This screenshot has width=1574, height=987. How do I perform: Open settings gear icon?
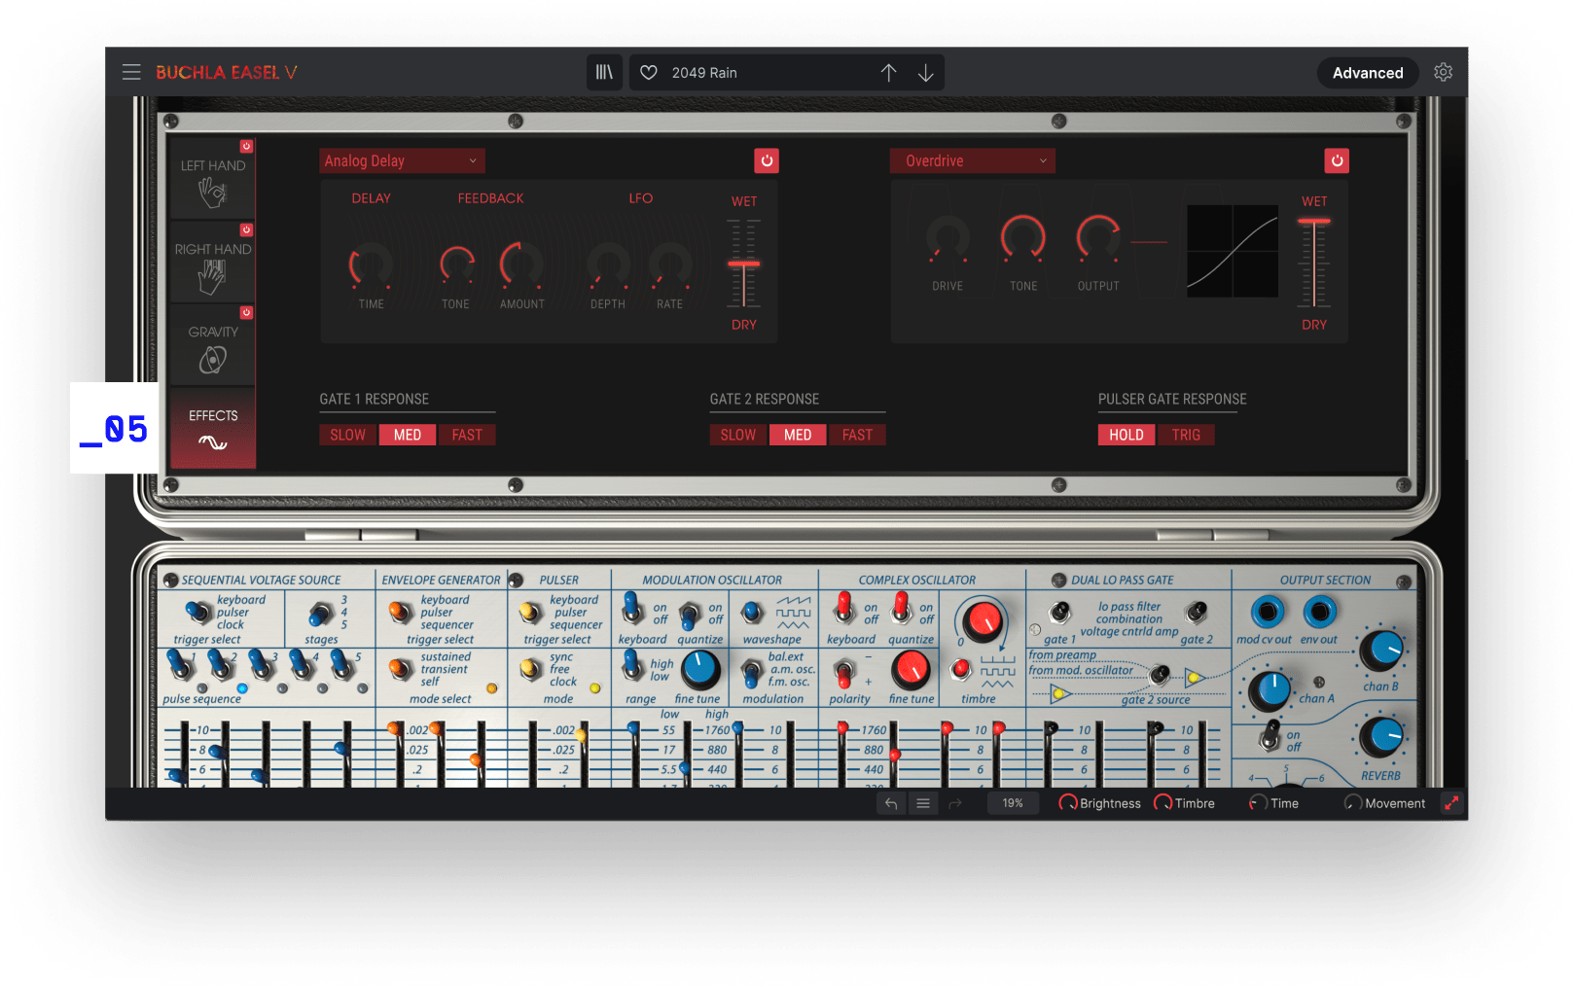click(1443, 73)
